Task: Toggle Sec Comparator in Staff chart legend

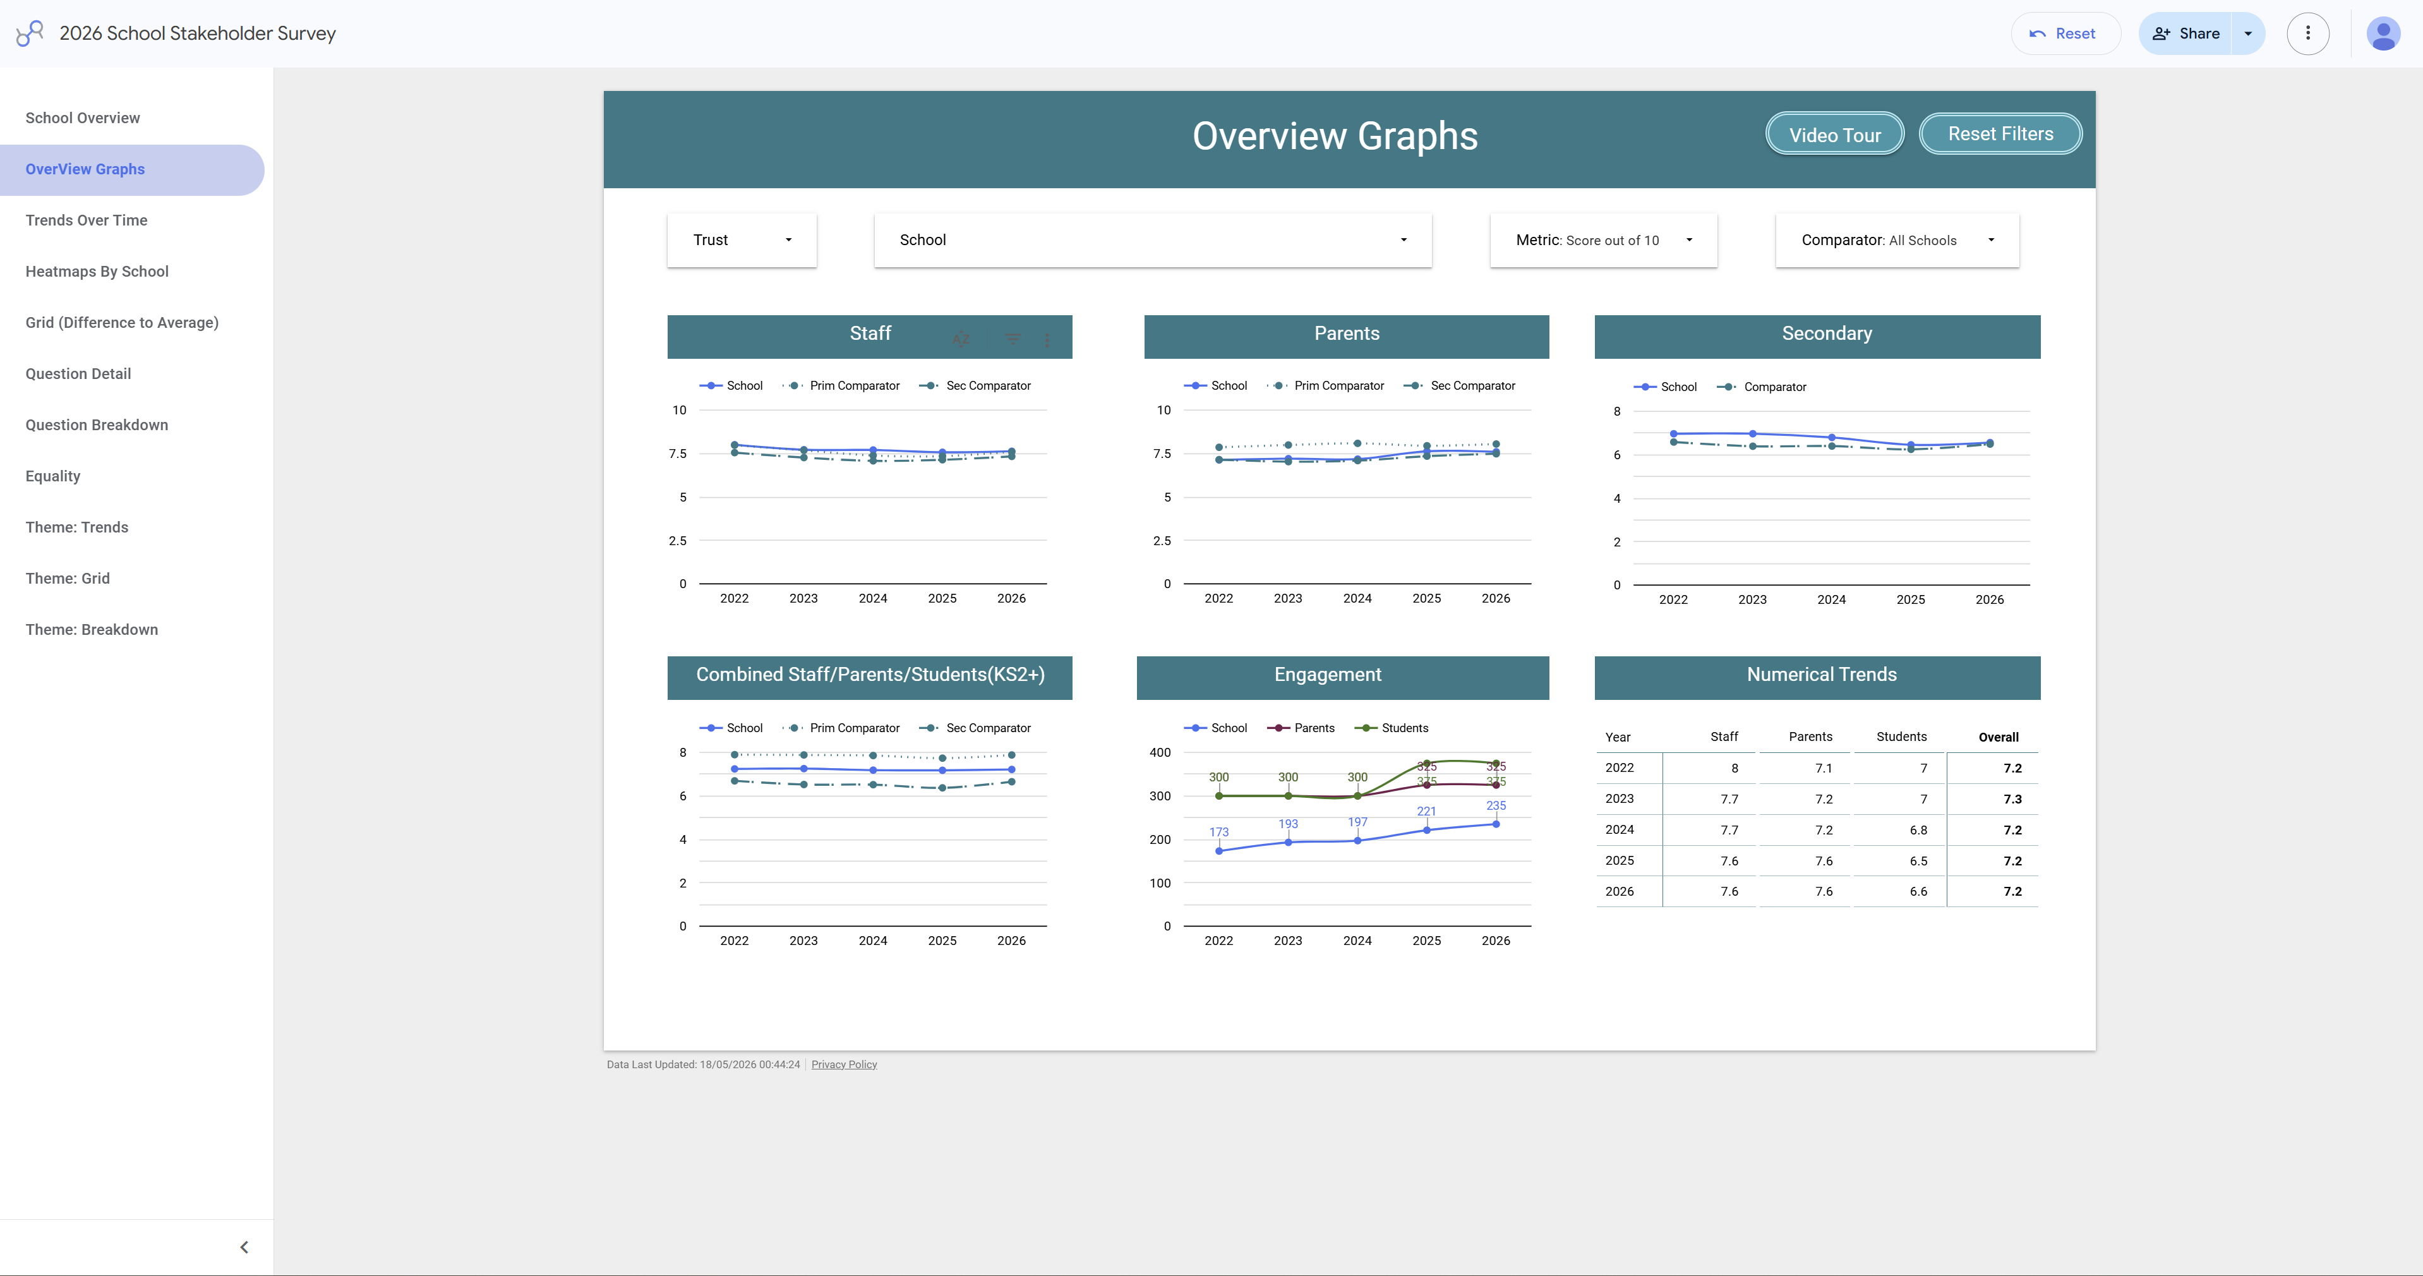Action: pyautogui.click(x=975, y=386)
